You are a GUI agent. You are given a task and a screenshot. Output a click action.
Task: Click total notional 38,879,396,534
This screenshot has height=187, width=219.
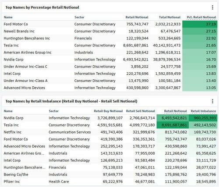coord(167,60)
